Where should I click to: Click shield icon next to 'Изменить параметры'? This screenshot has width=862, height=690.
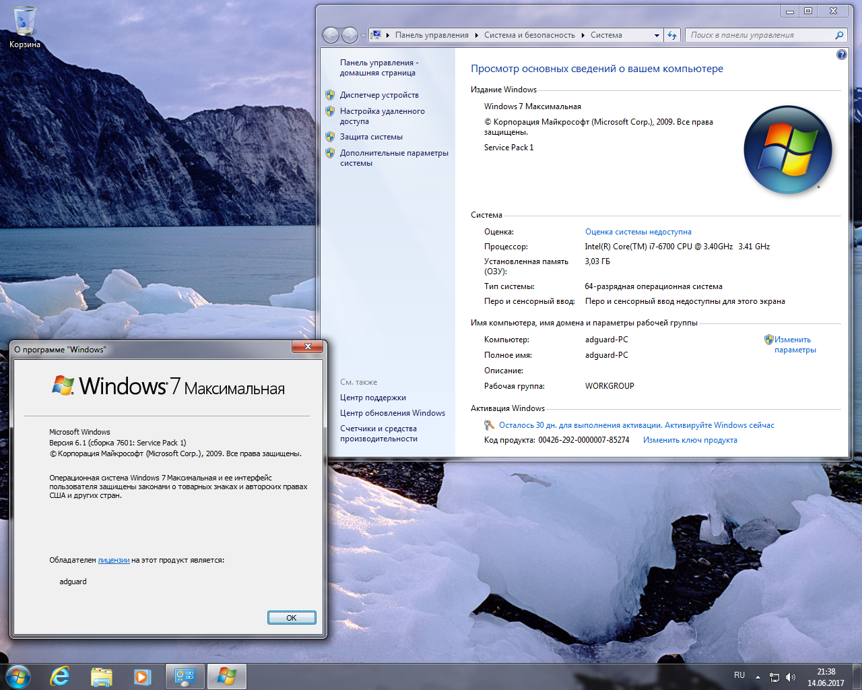tap(768, 340)
